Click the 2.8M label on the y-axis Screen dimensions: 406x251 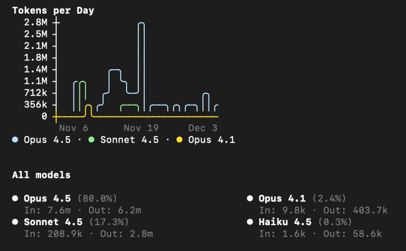pyautogui.click(x=35, y=22)
